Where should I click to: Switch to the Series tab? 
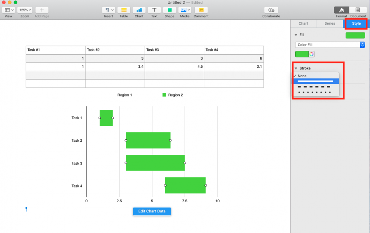click(x=330, y=23)
